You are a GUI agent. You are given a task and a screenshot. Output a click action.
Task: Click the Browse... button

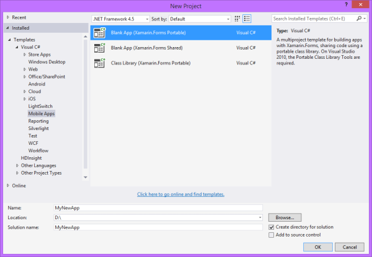(285, 217)
